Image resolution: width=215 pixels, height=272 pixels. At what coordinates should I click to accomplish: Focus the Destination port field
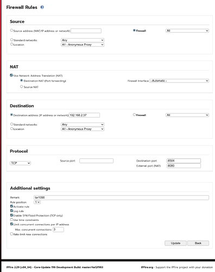coord(184,160)
